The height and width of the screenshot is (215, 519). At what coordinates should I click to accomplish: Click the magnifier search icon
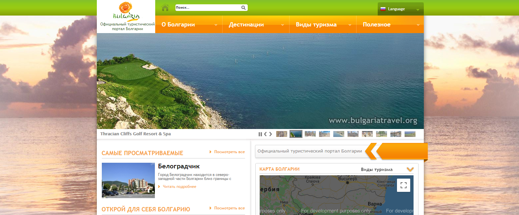pyautogui.click(x=243, y=8)
